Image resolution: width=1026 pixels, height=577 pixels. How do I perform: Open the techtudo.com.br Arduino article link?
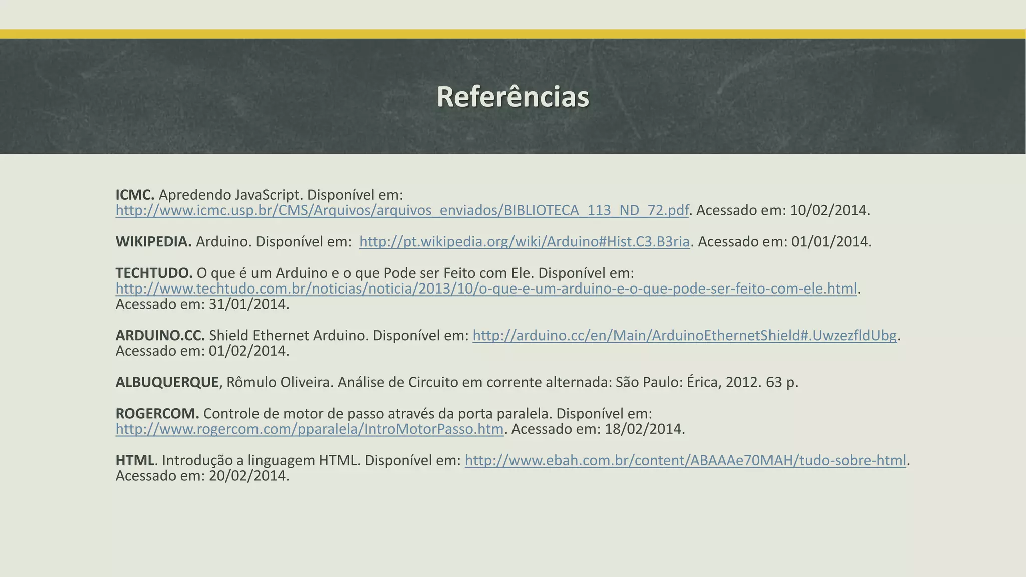pos(486,288)
